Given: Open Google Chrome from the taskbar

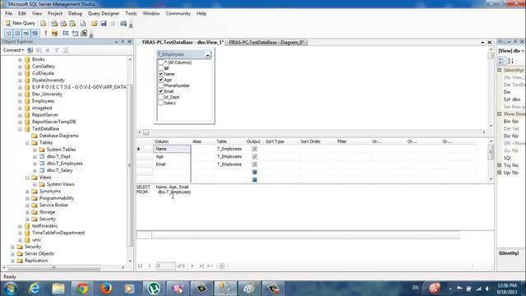Looking at the screenshot, I should 82,289.
